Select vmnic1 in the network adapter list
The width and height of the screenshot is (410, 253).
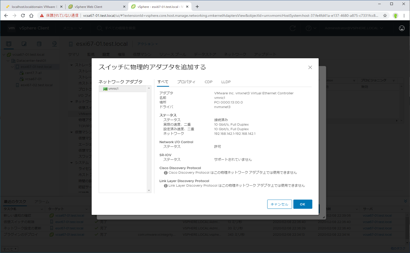(x=123, y=89)
